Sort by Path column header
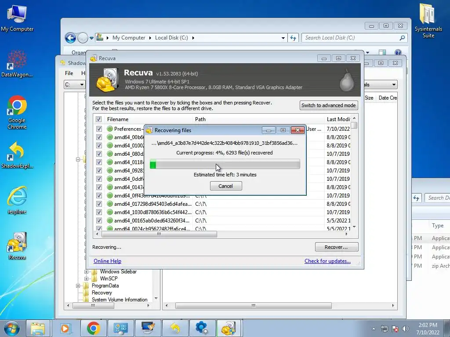450x337 pixels. click(x=258, y=119)
